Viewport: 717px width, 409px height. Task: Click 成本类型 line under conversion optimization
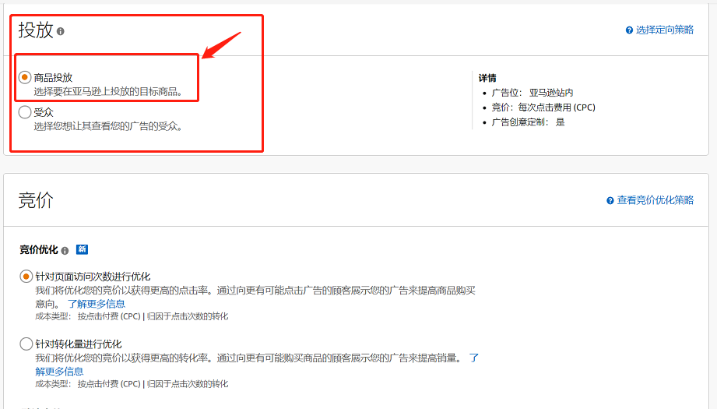132,384
